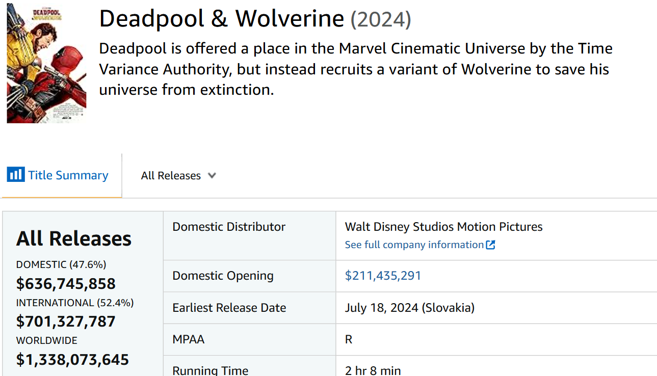Select the WORLDWIDE label
657x376 pixels.
point(47,340)
